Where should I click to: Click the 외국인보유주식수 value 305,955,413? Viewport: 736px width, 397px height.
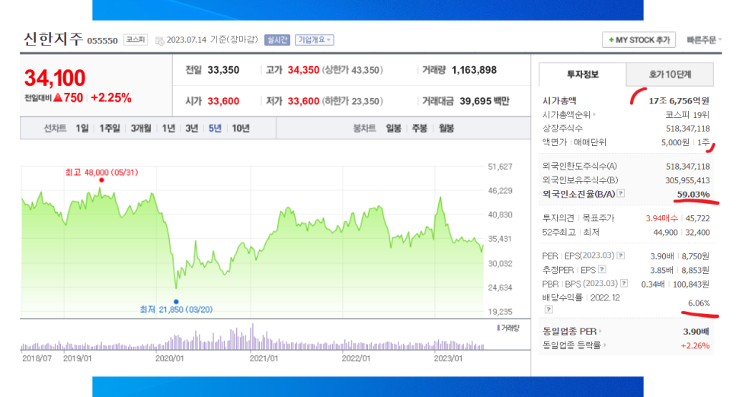688,180
